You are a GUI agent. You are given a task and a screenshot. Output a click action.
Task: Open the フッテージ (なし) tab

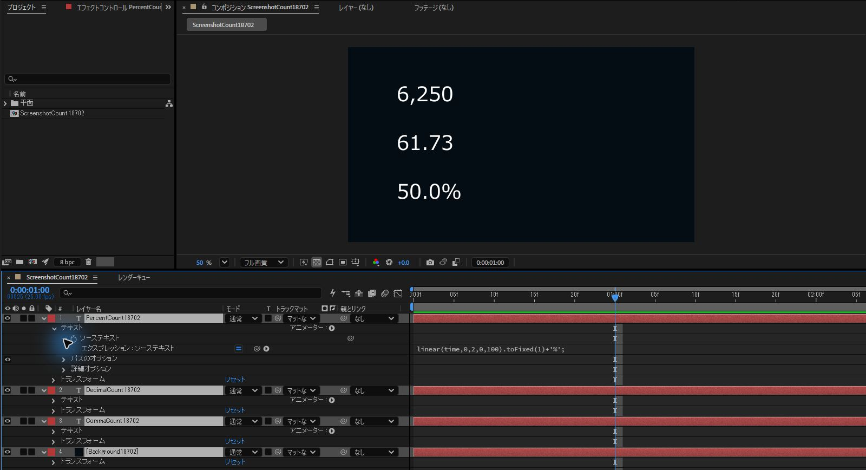coord(434,8)
